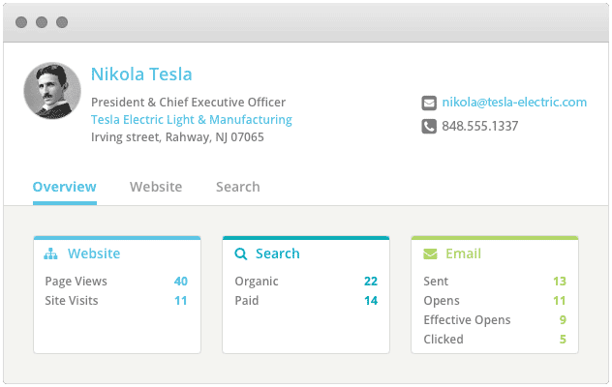Click the Paid search count 14

point(370,301)
